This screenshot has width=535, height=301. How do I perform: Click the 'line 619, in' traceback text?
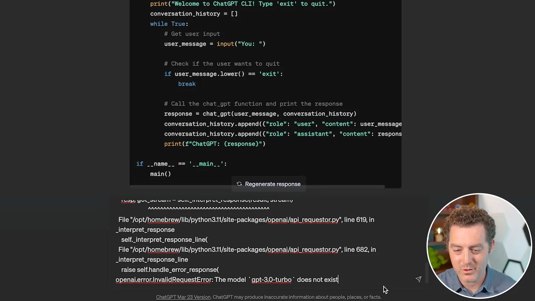[359, 220]
